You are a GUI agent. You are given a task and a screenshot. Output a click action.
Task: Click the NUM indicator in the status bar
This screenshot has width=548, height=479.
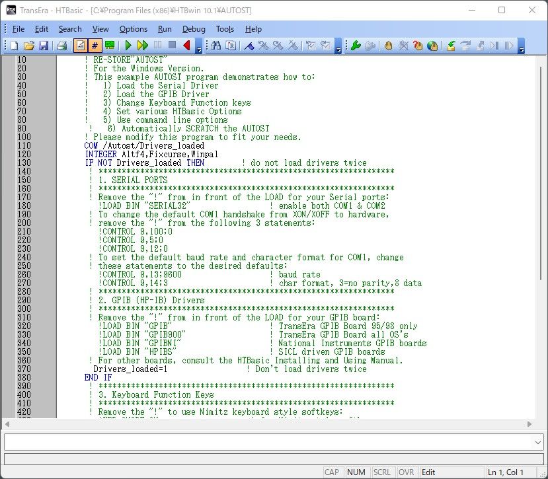(x=356, y=472)
